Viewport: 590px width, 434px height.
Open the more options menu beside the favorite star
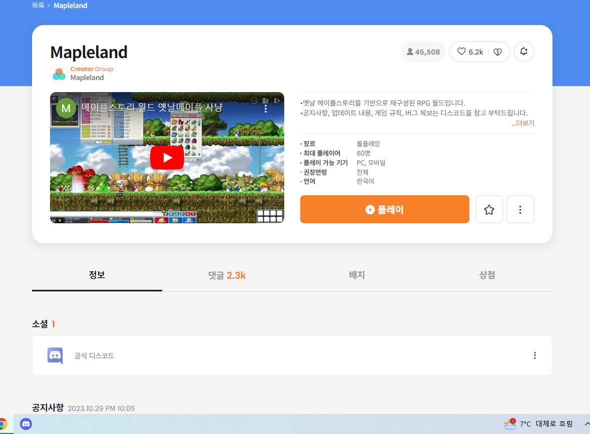coord(520,209)
